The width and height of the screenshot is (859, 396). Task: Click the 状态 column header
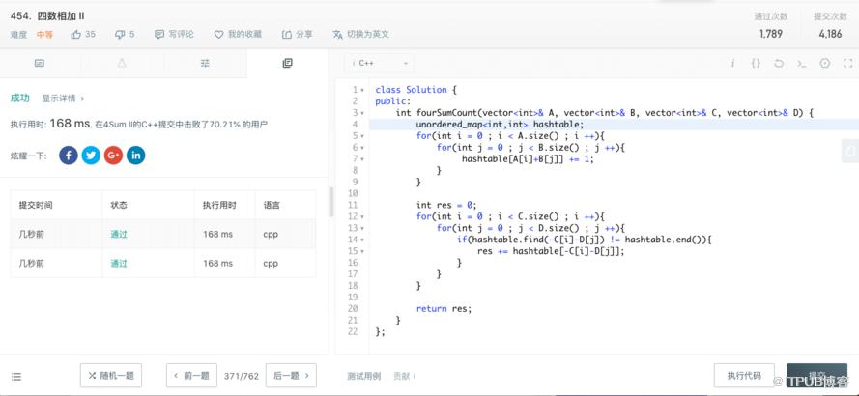point(119,205)
